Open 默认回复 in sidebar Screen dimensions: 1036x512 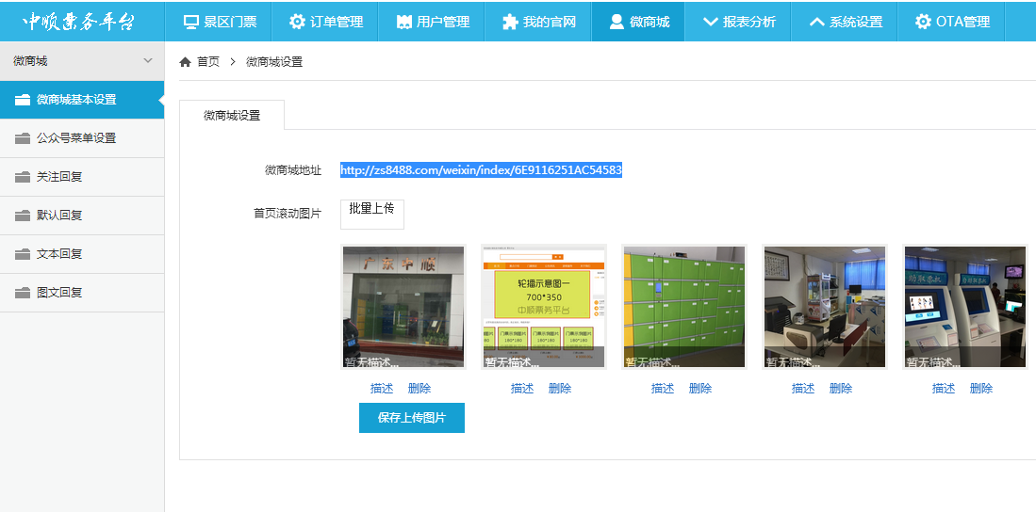[x=82, y=216]
